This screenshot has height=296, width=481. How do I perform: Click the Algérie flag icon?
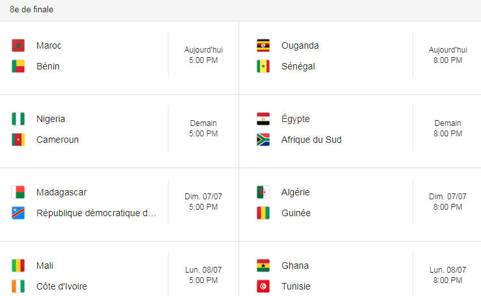(x=263, y=192)
